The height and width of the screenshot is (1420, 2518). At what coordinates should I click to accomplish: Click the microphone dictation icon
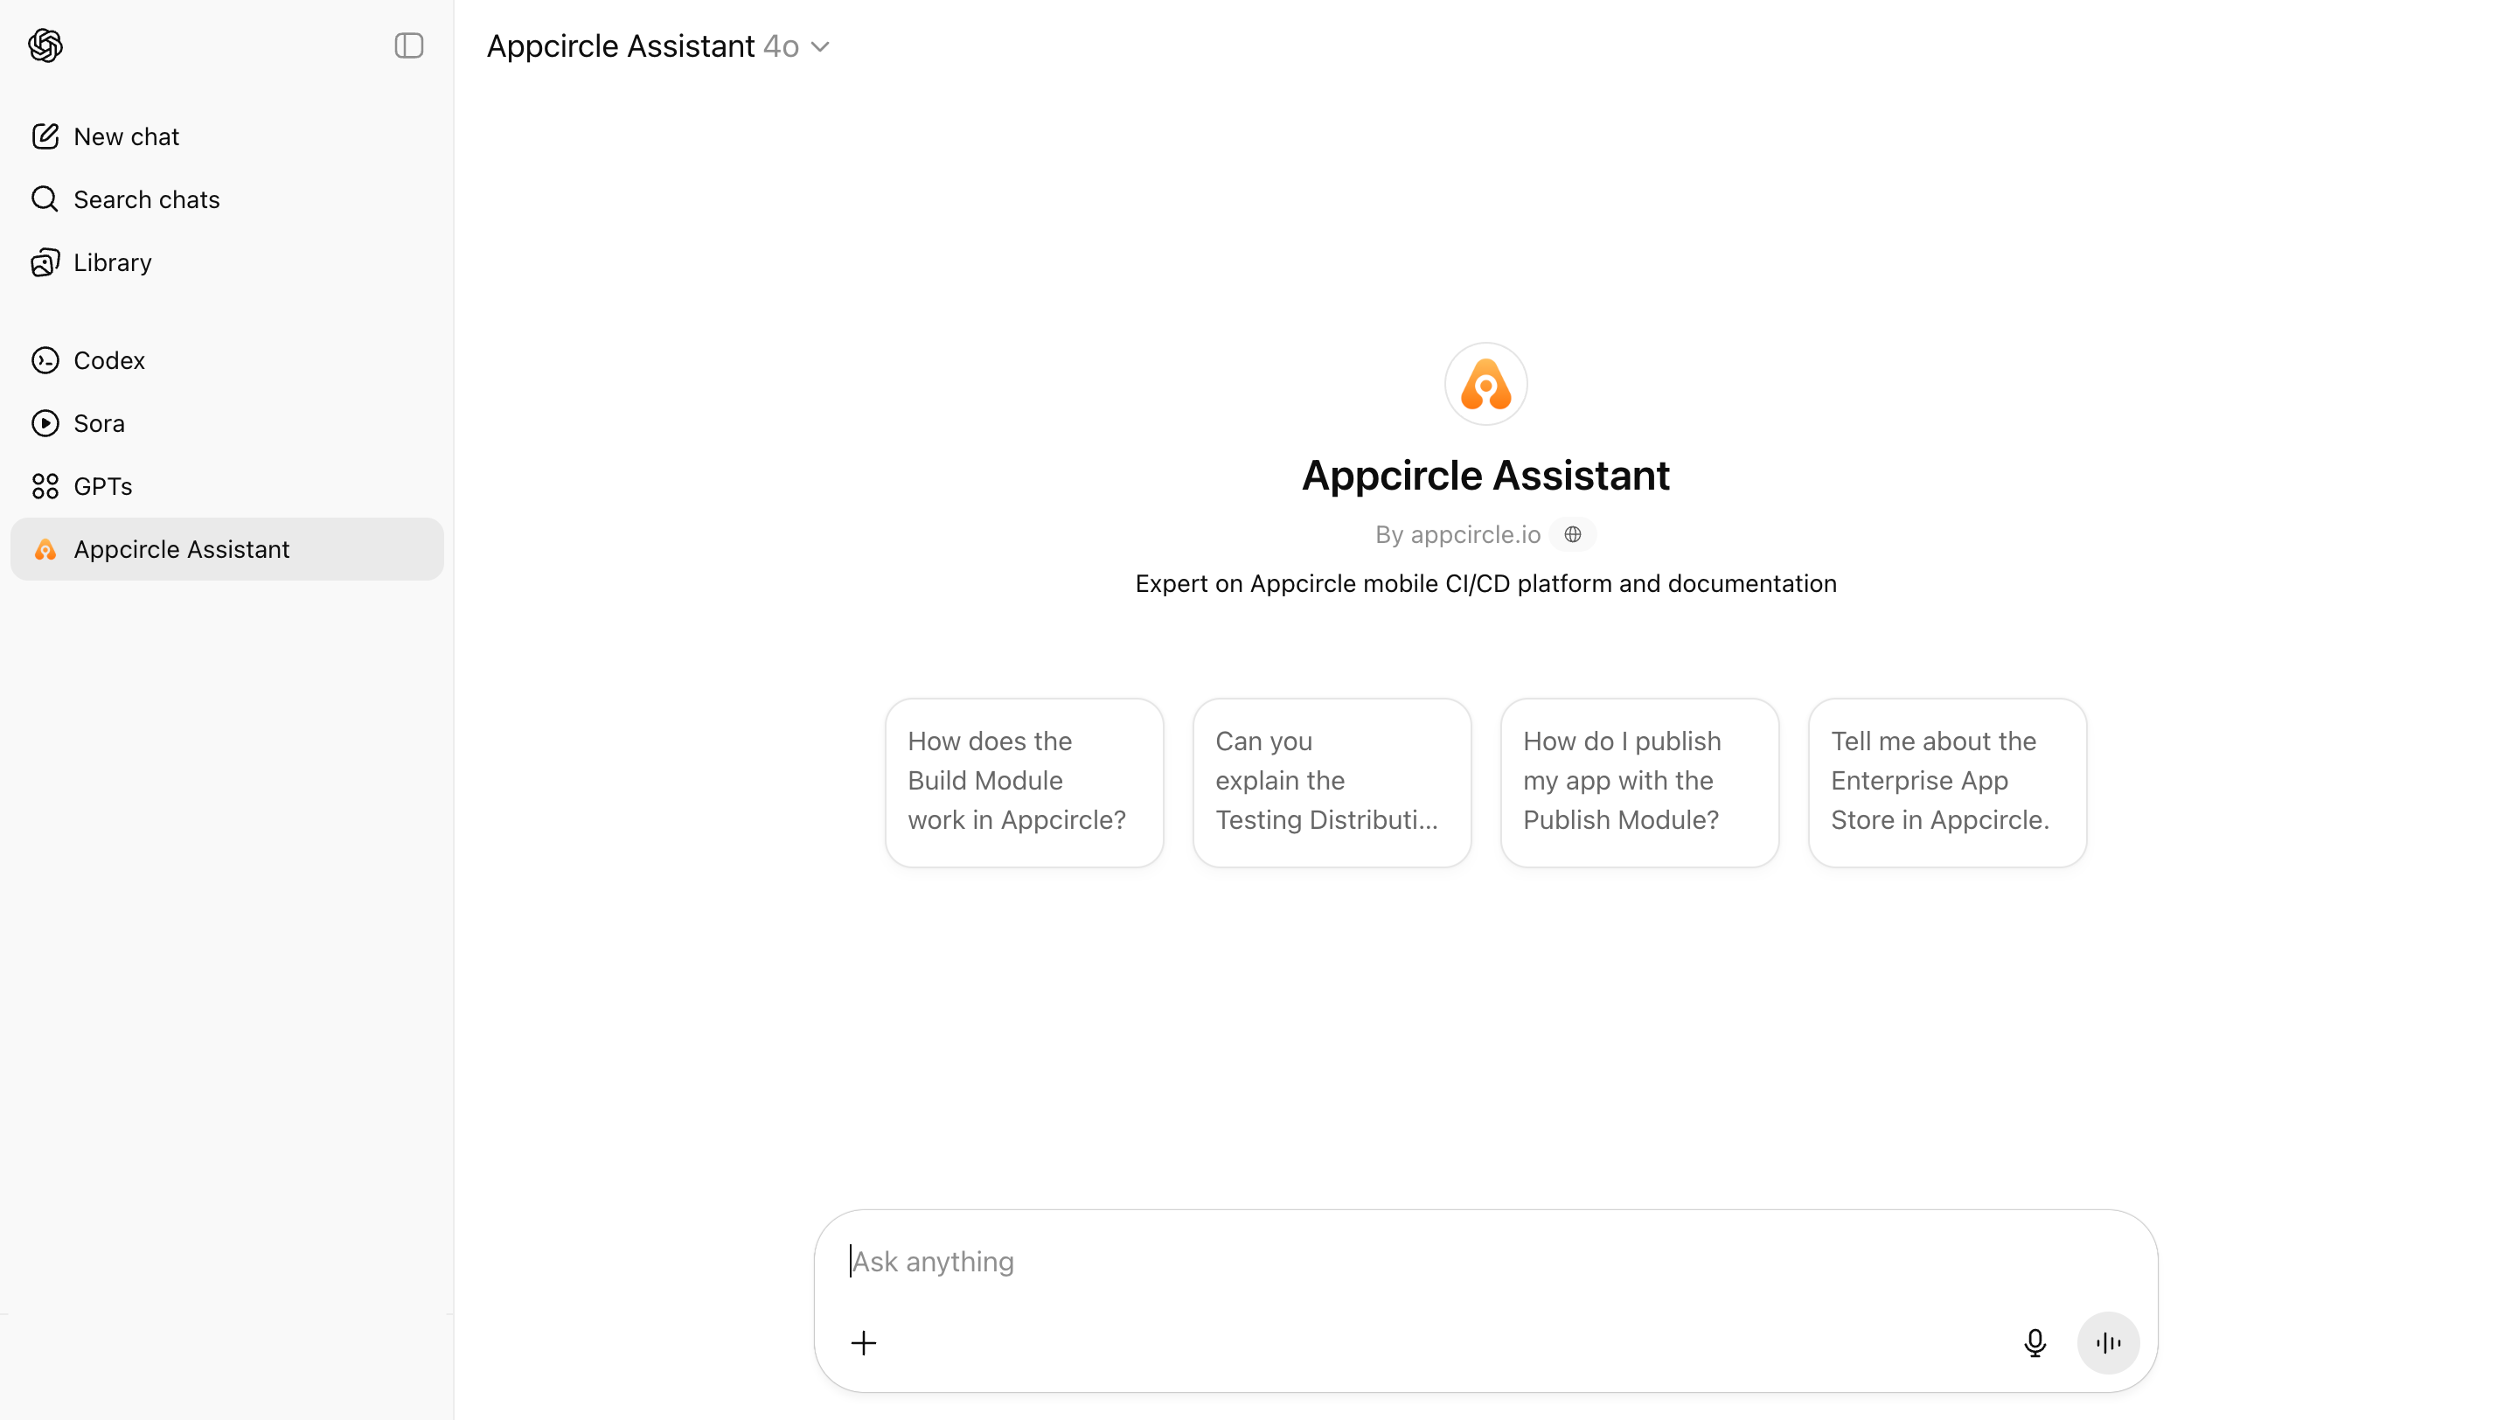(x=2035, y=1343)
